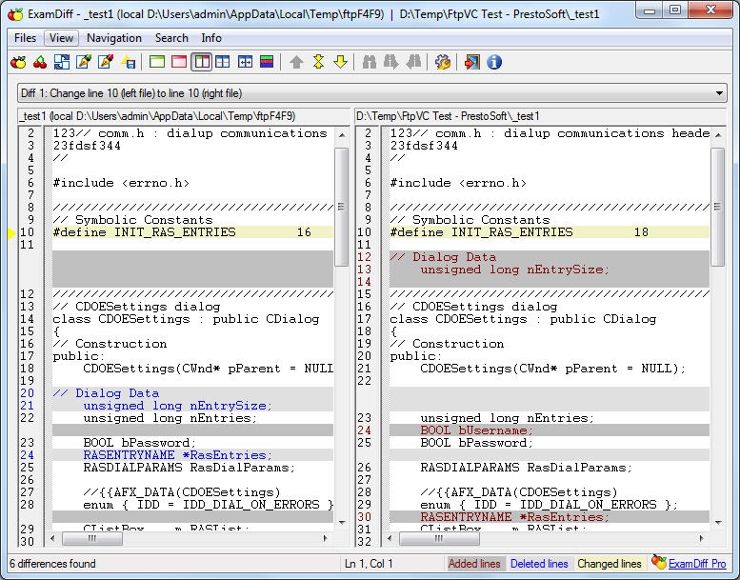Click '6 differences found' in the status bar
740x580 pixels.
[x=52, y=564]
